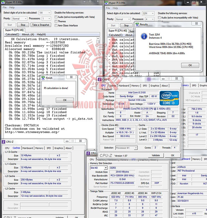Open Calculate(C) menu in left Super PI

click(12, 34)
